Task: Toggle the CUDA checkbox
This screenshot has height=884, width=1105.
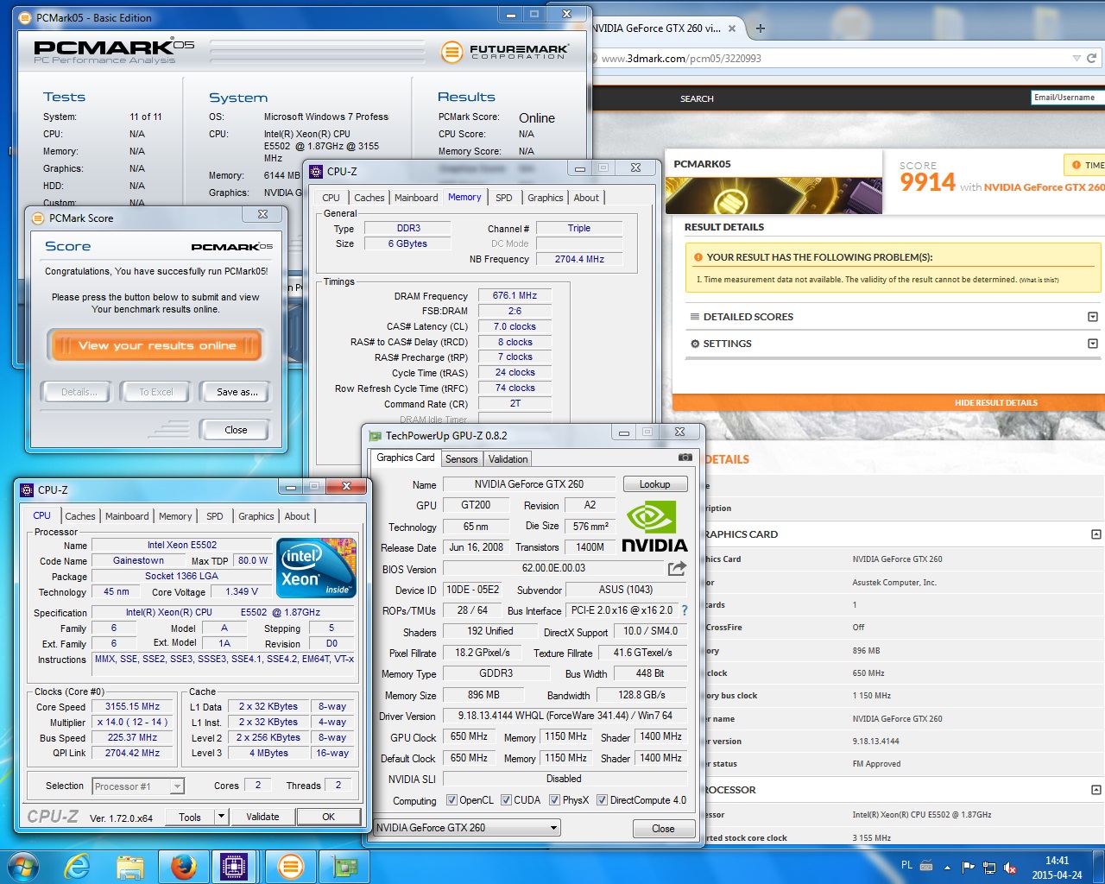Action: [506, 800]
